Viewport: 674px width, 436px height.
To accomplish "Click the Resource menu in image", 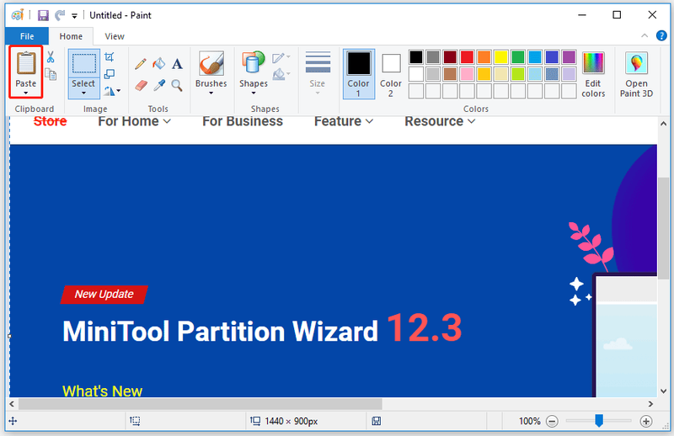I will [440, 121].
